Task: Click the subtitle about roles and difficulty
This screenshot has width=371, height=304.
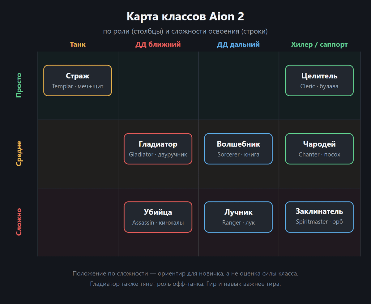Action: coord(185,31)
